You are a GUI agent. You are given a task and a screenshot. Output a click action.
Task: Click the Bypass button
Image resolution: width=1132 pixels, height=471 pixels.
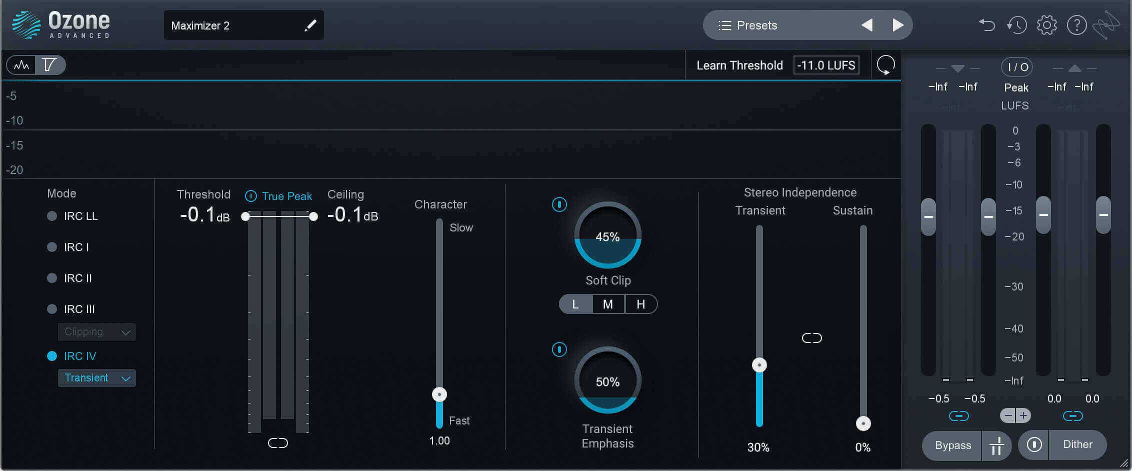point(952,445)
